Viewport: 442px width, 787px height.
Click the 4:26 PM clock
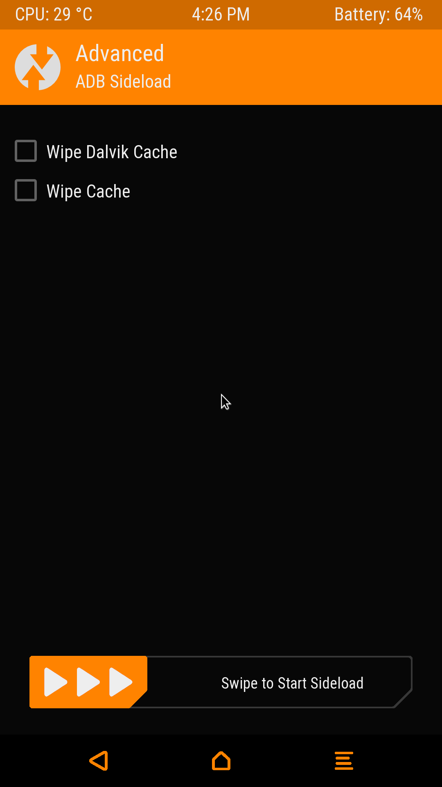[x=221, y=14]
